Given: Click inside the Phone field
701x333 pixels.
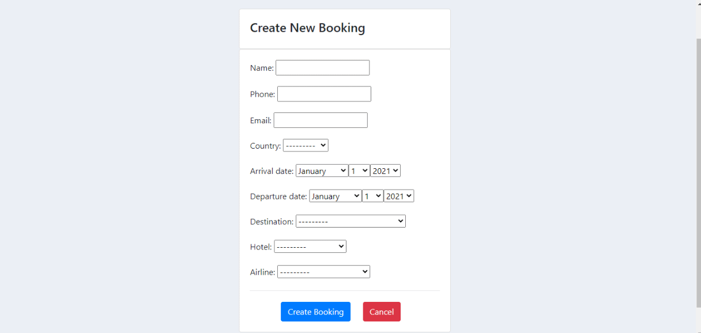Looking at the screenshot, I should click(x=323, y=93).
